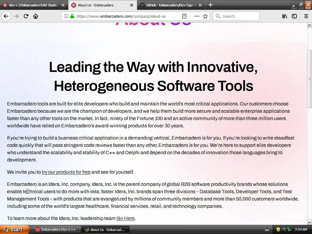Open the 'Go Here' leadership link

coord(126,218)
